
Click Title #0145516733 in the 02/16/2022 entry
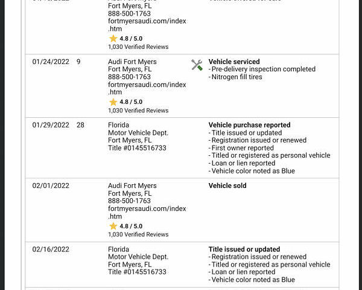(137, 272)
